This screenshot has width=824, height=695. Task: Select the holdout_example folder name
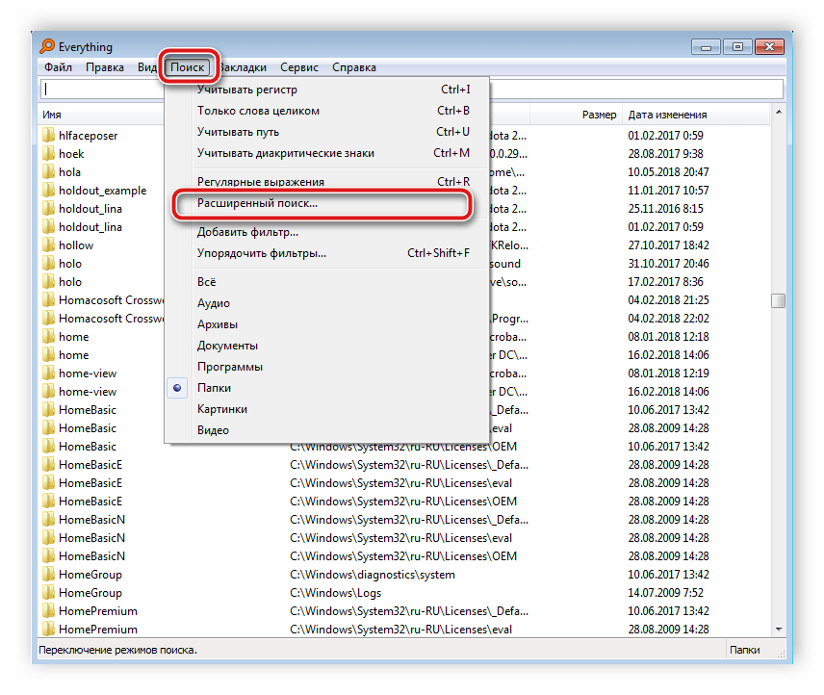pos(102,191)
